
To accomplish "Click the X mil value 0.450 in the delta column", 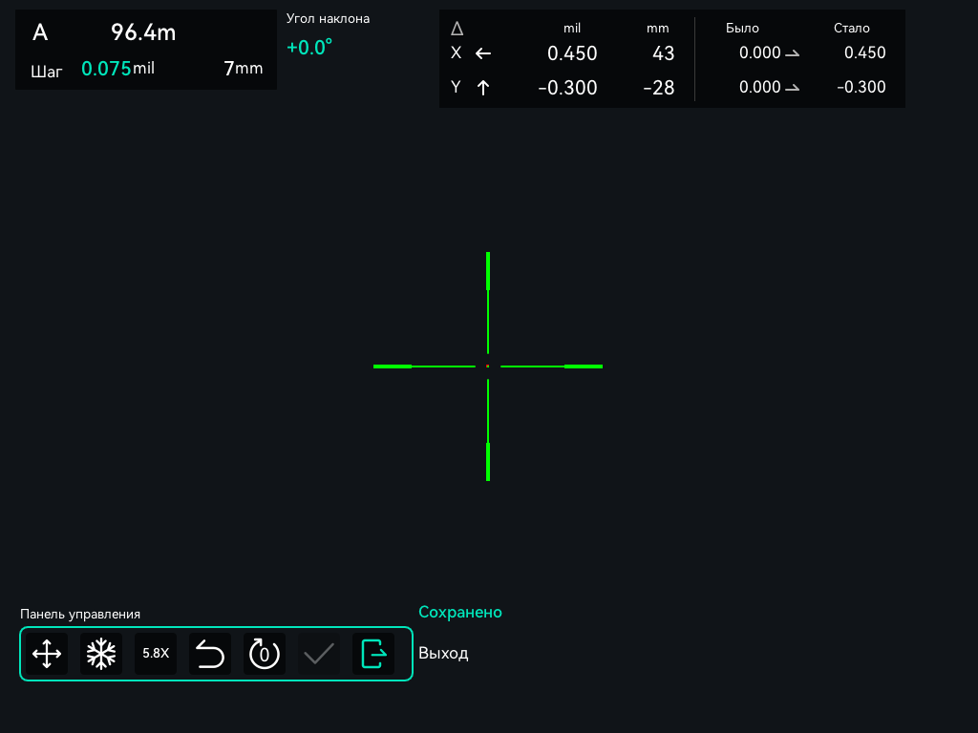I will [x=572, y=53].
